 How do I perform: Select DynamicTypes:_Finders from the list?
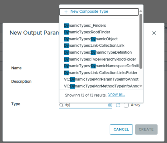[x=85, y=25]
